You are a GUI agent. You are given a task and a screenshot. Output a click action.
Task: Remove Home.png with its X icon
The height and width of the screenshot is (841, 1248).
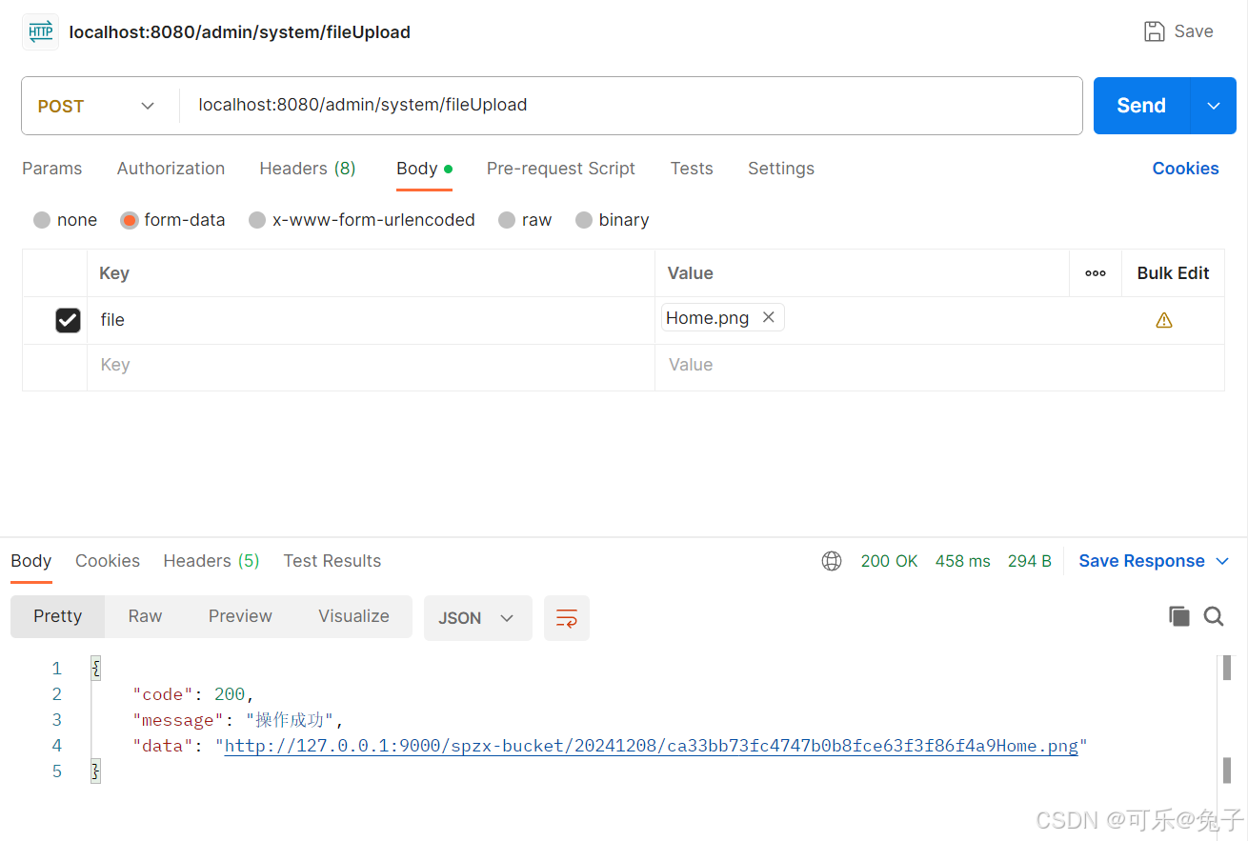(x=769, y=317)
